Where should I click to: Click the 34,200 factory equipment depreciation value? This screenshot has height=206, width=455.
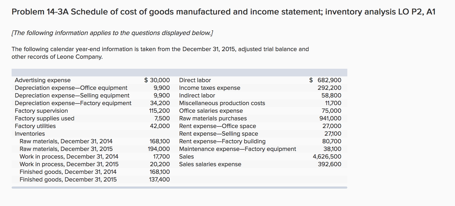(x=160, y=103)
